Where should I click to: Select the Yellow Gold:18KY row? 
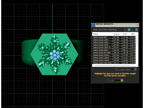pyautogui.click(x=114, y=45)
